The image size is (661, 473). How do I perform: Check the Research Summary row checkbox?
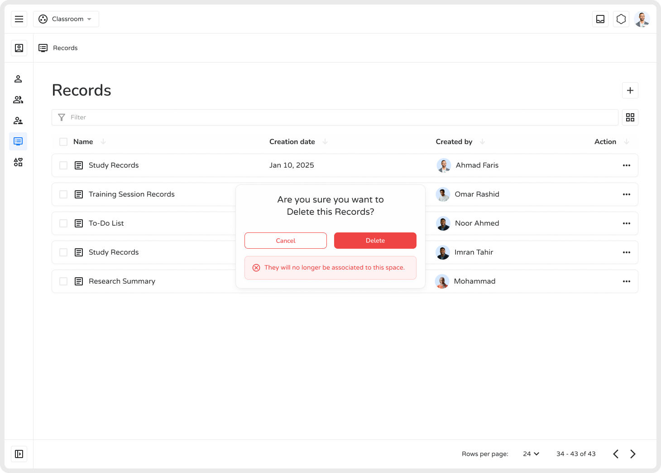(x=63, y=281)
